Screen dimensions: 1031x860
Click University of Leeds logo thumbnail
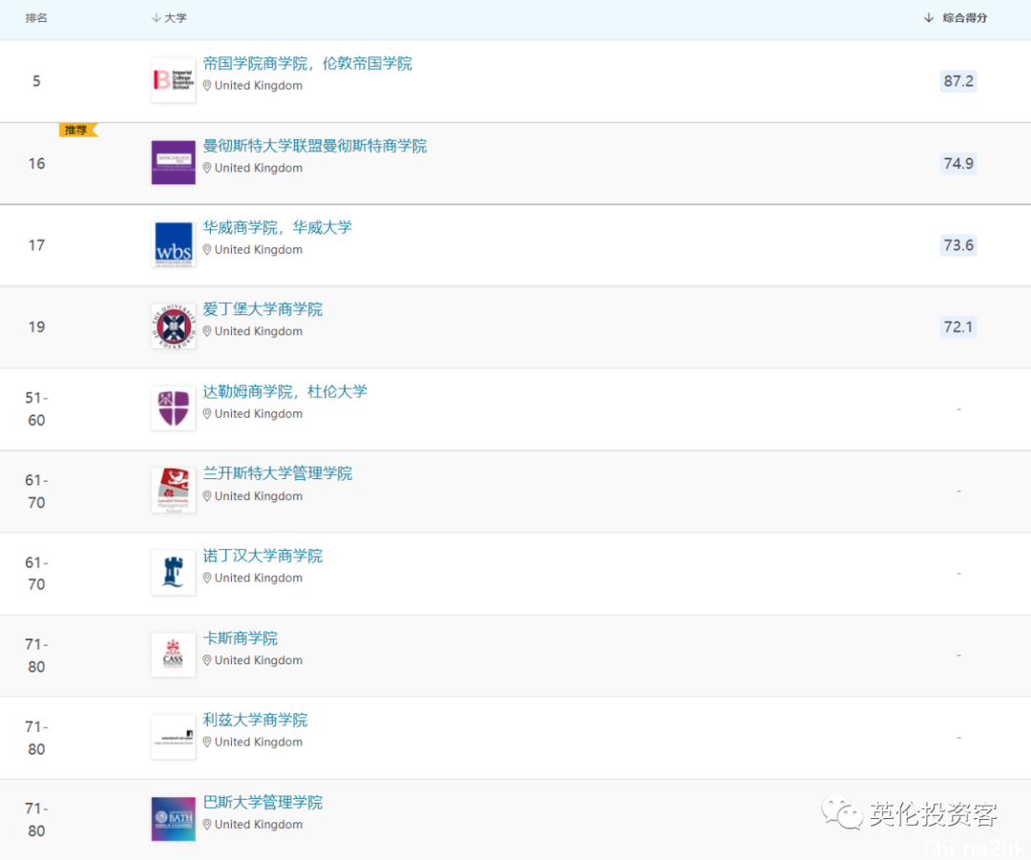174,736
